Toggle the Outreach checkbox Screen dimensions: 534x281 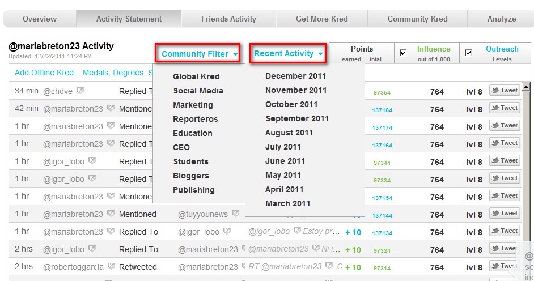(x=468, y=53)
